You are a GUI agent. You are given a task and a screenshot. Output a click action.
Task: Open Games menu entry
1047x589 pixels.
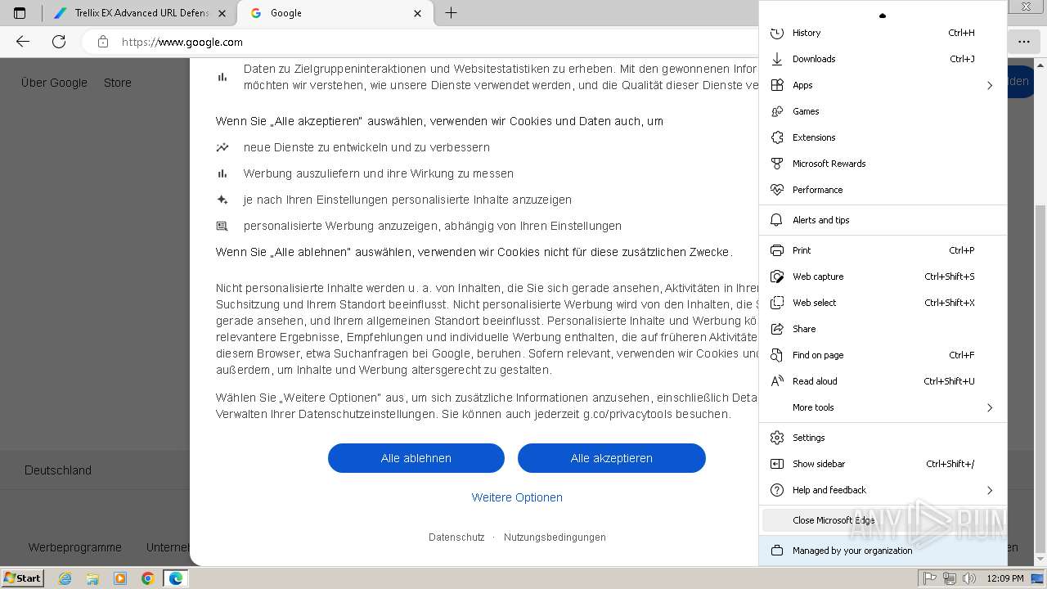coord(883,111)
